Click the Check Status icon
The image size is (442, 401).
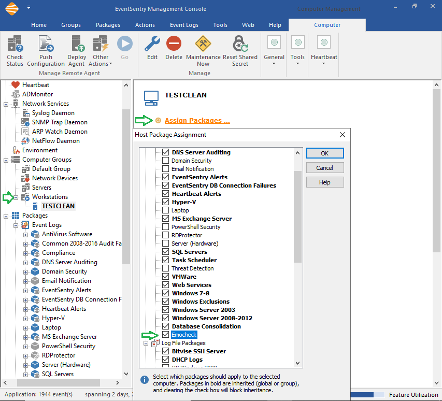(x=15, y=44)
